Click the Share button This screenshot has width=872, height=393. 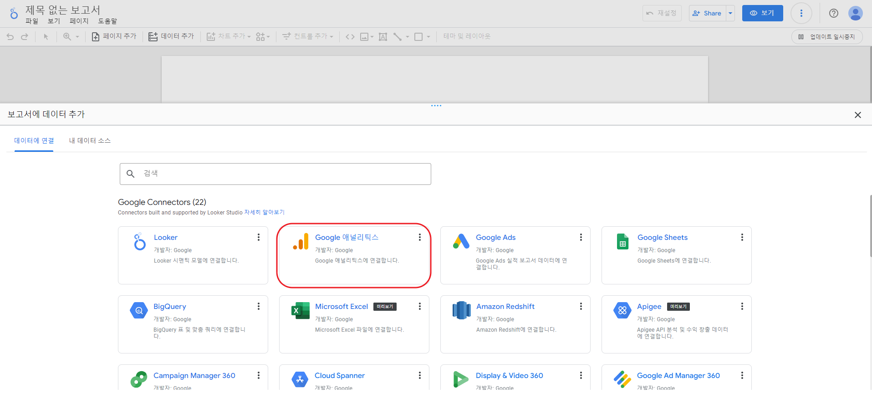(x=708, y=13)
